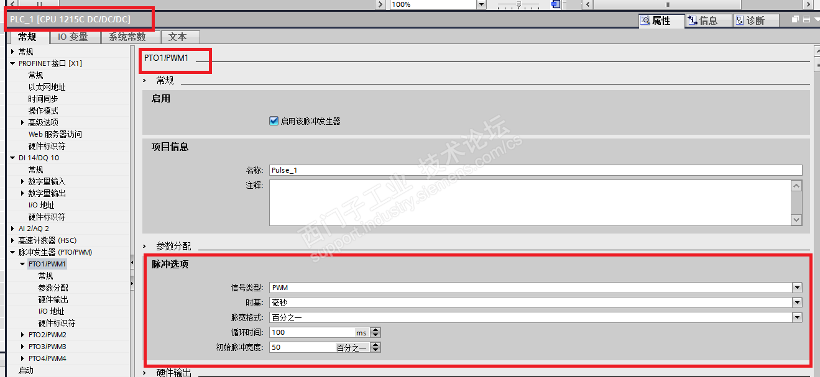Click inside the 注释 comment text area
The image size is (820, 377).
click(x=530, y=202)
